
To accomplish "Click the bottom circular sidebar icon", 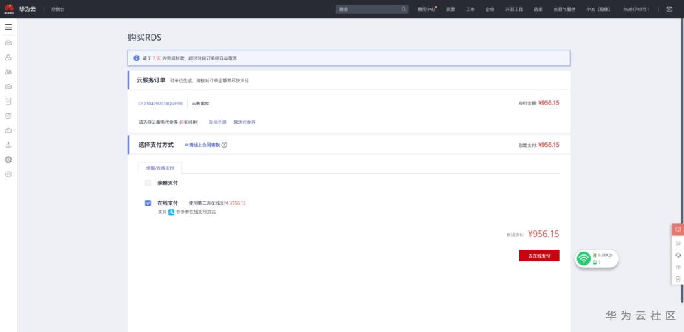I will 8,174.
